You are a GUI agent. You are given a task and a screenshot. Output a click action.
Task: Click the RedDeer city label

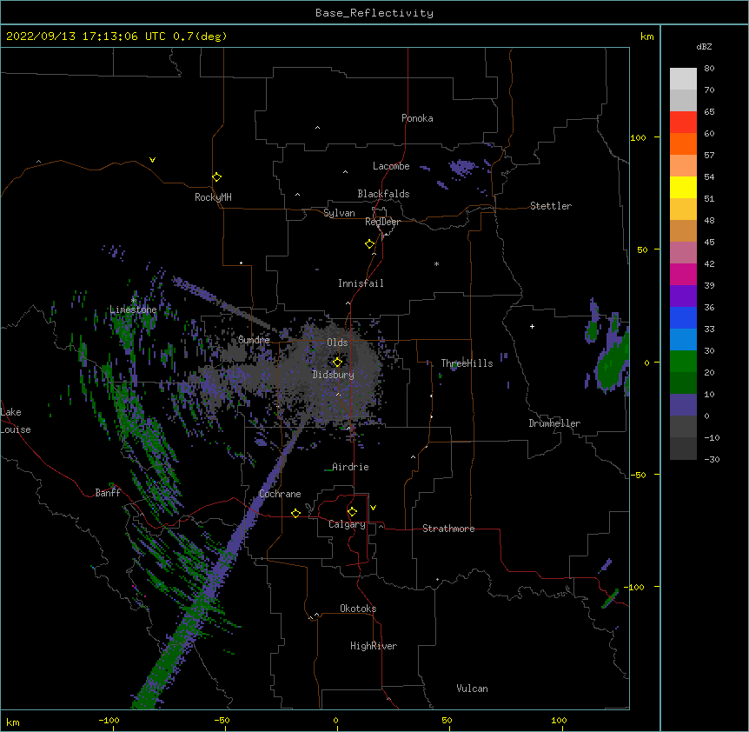click(382, 222)
